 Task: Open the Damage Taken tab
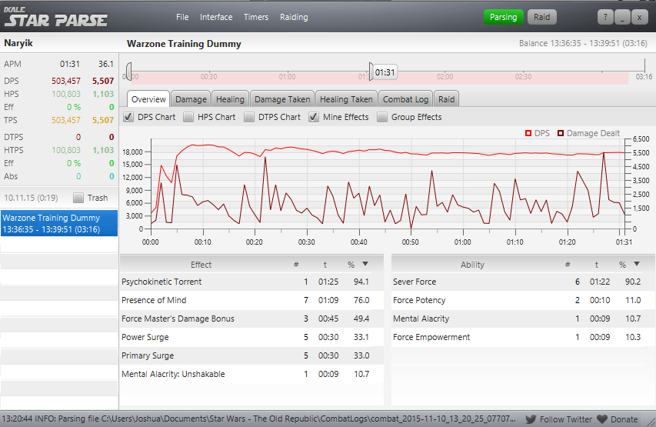282,99
